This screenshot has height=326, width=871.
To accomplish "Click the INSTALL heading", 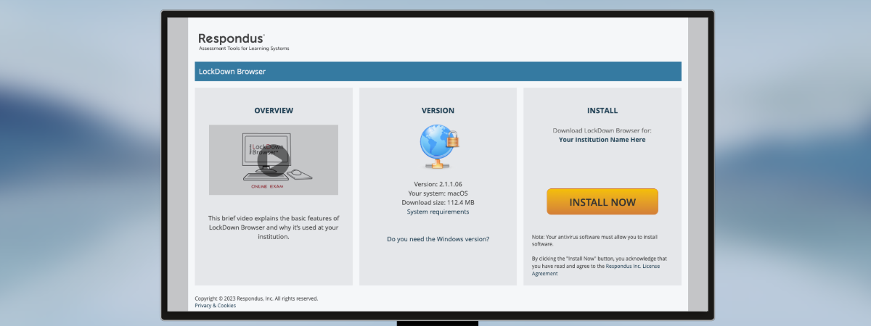I will [x=602, y=111].
